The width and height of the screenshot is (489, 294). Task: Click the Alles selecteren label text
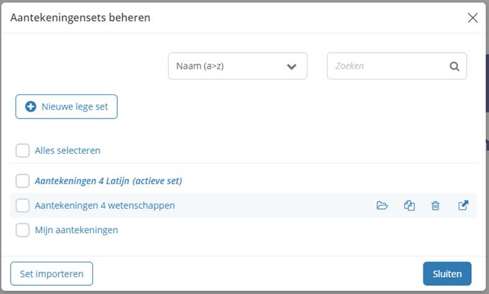(x=68, y=150)
